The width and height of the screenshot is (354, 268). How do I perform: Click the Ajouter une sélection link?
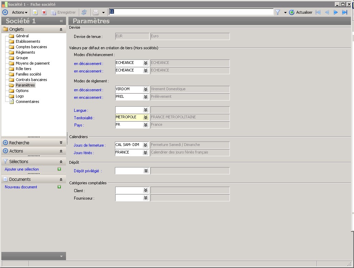click(x=22, y=169)
